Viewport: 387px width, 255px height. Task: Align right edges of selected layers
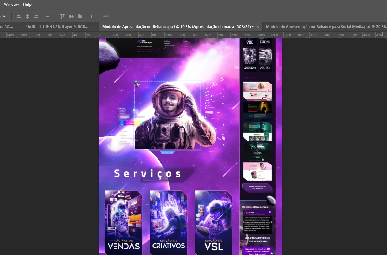[x=36, y=16]
